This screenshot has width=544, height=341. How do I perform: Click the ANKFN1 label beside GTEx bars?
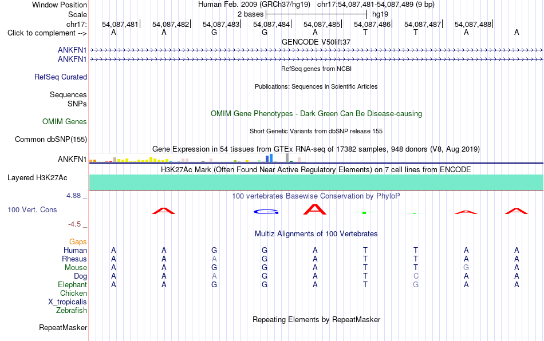[x=72, y=160]
